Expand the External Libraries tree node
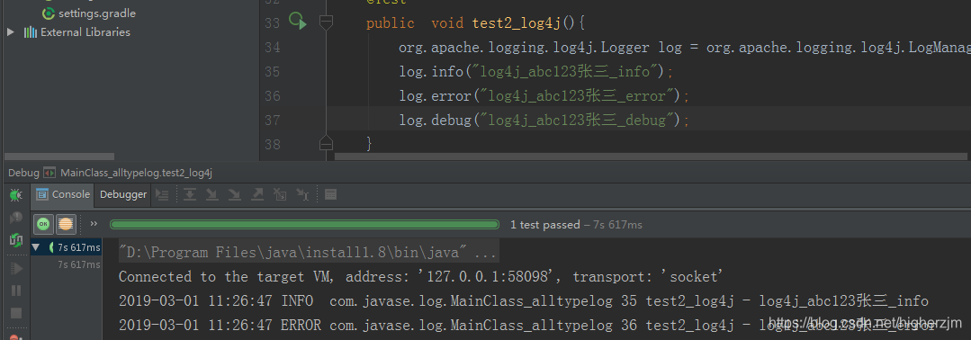Viewport: 971px width, 340px height. pos(11,31)
